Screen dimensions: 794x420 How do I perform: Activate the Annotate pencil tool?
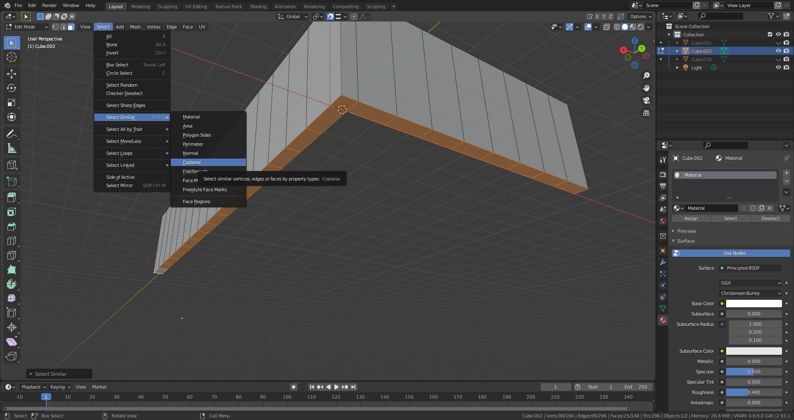[x=12, y=134]
